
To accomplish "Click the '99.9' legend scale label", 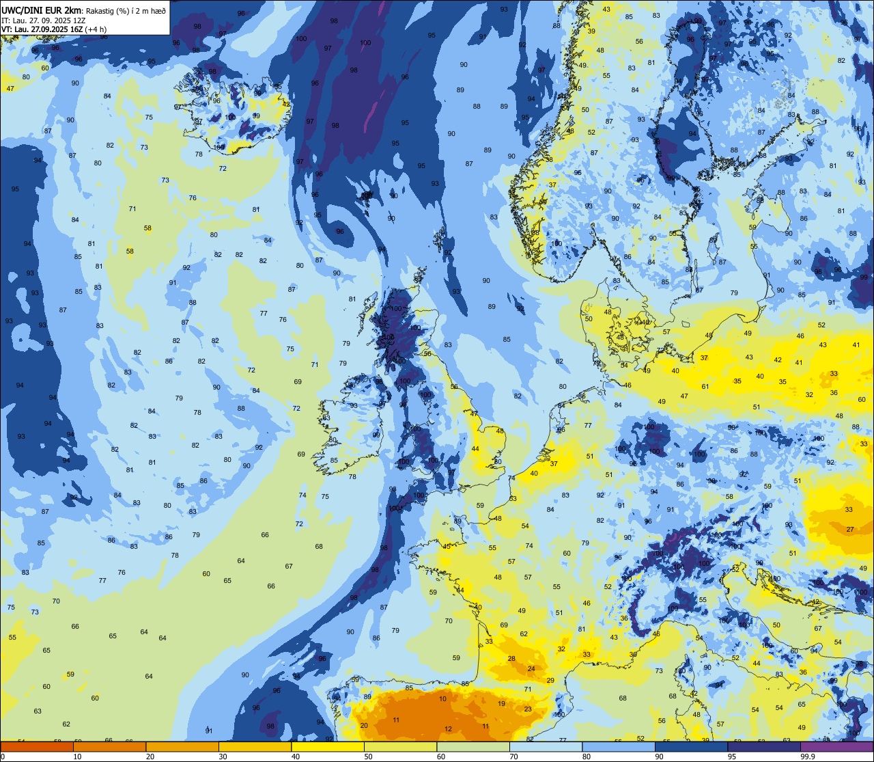I will point(808,757).
